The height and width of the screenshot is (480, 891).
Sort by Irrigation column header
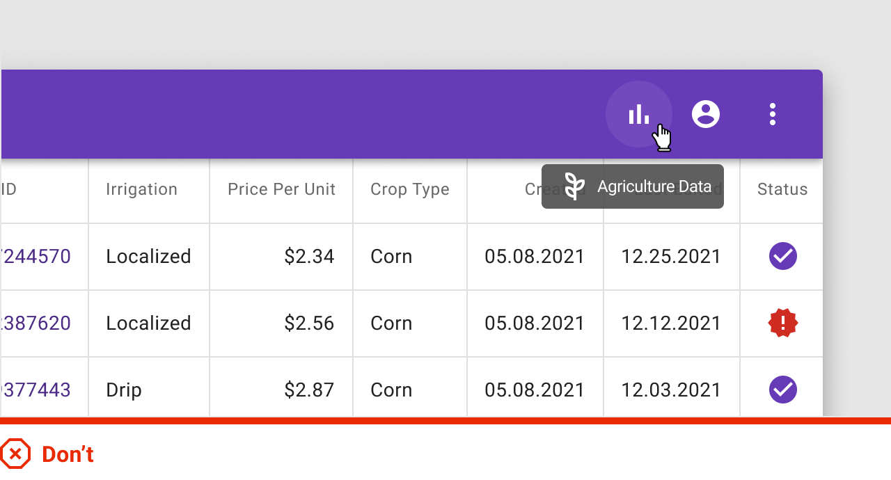[x=141, y=189]
